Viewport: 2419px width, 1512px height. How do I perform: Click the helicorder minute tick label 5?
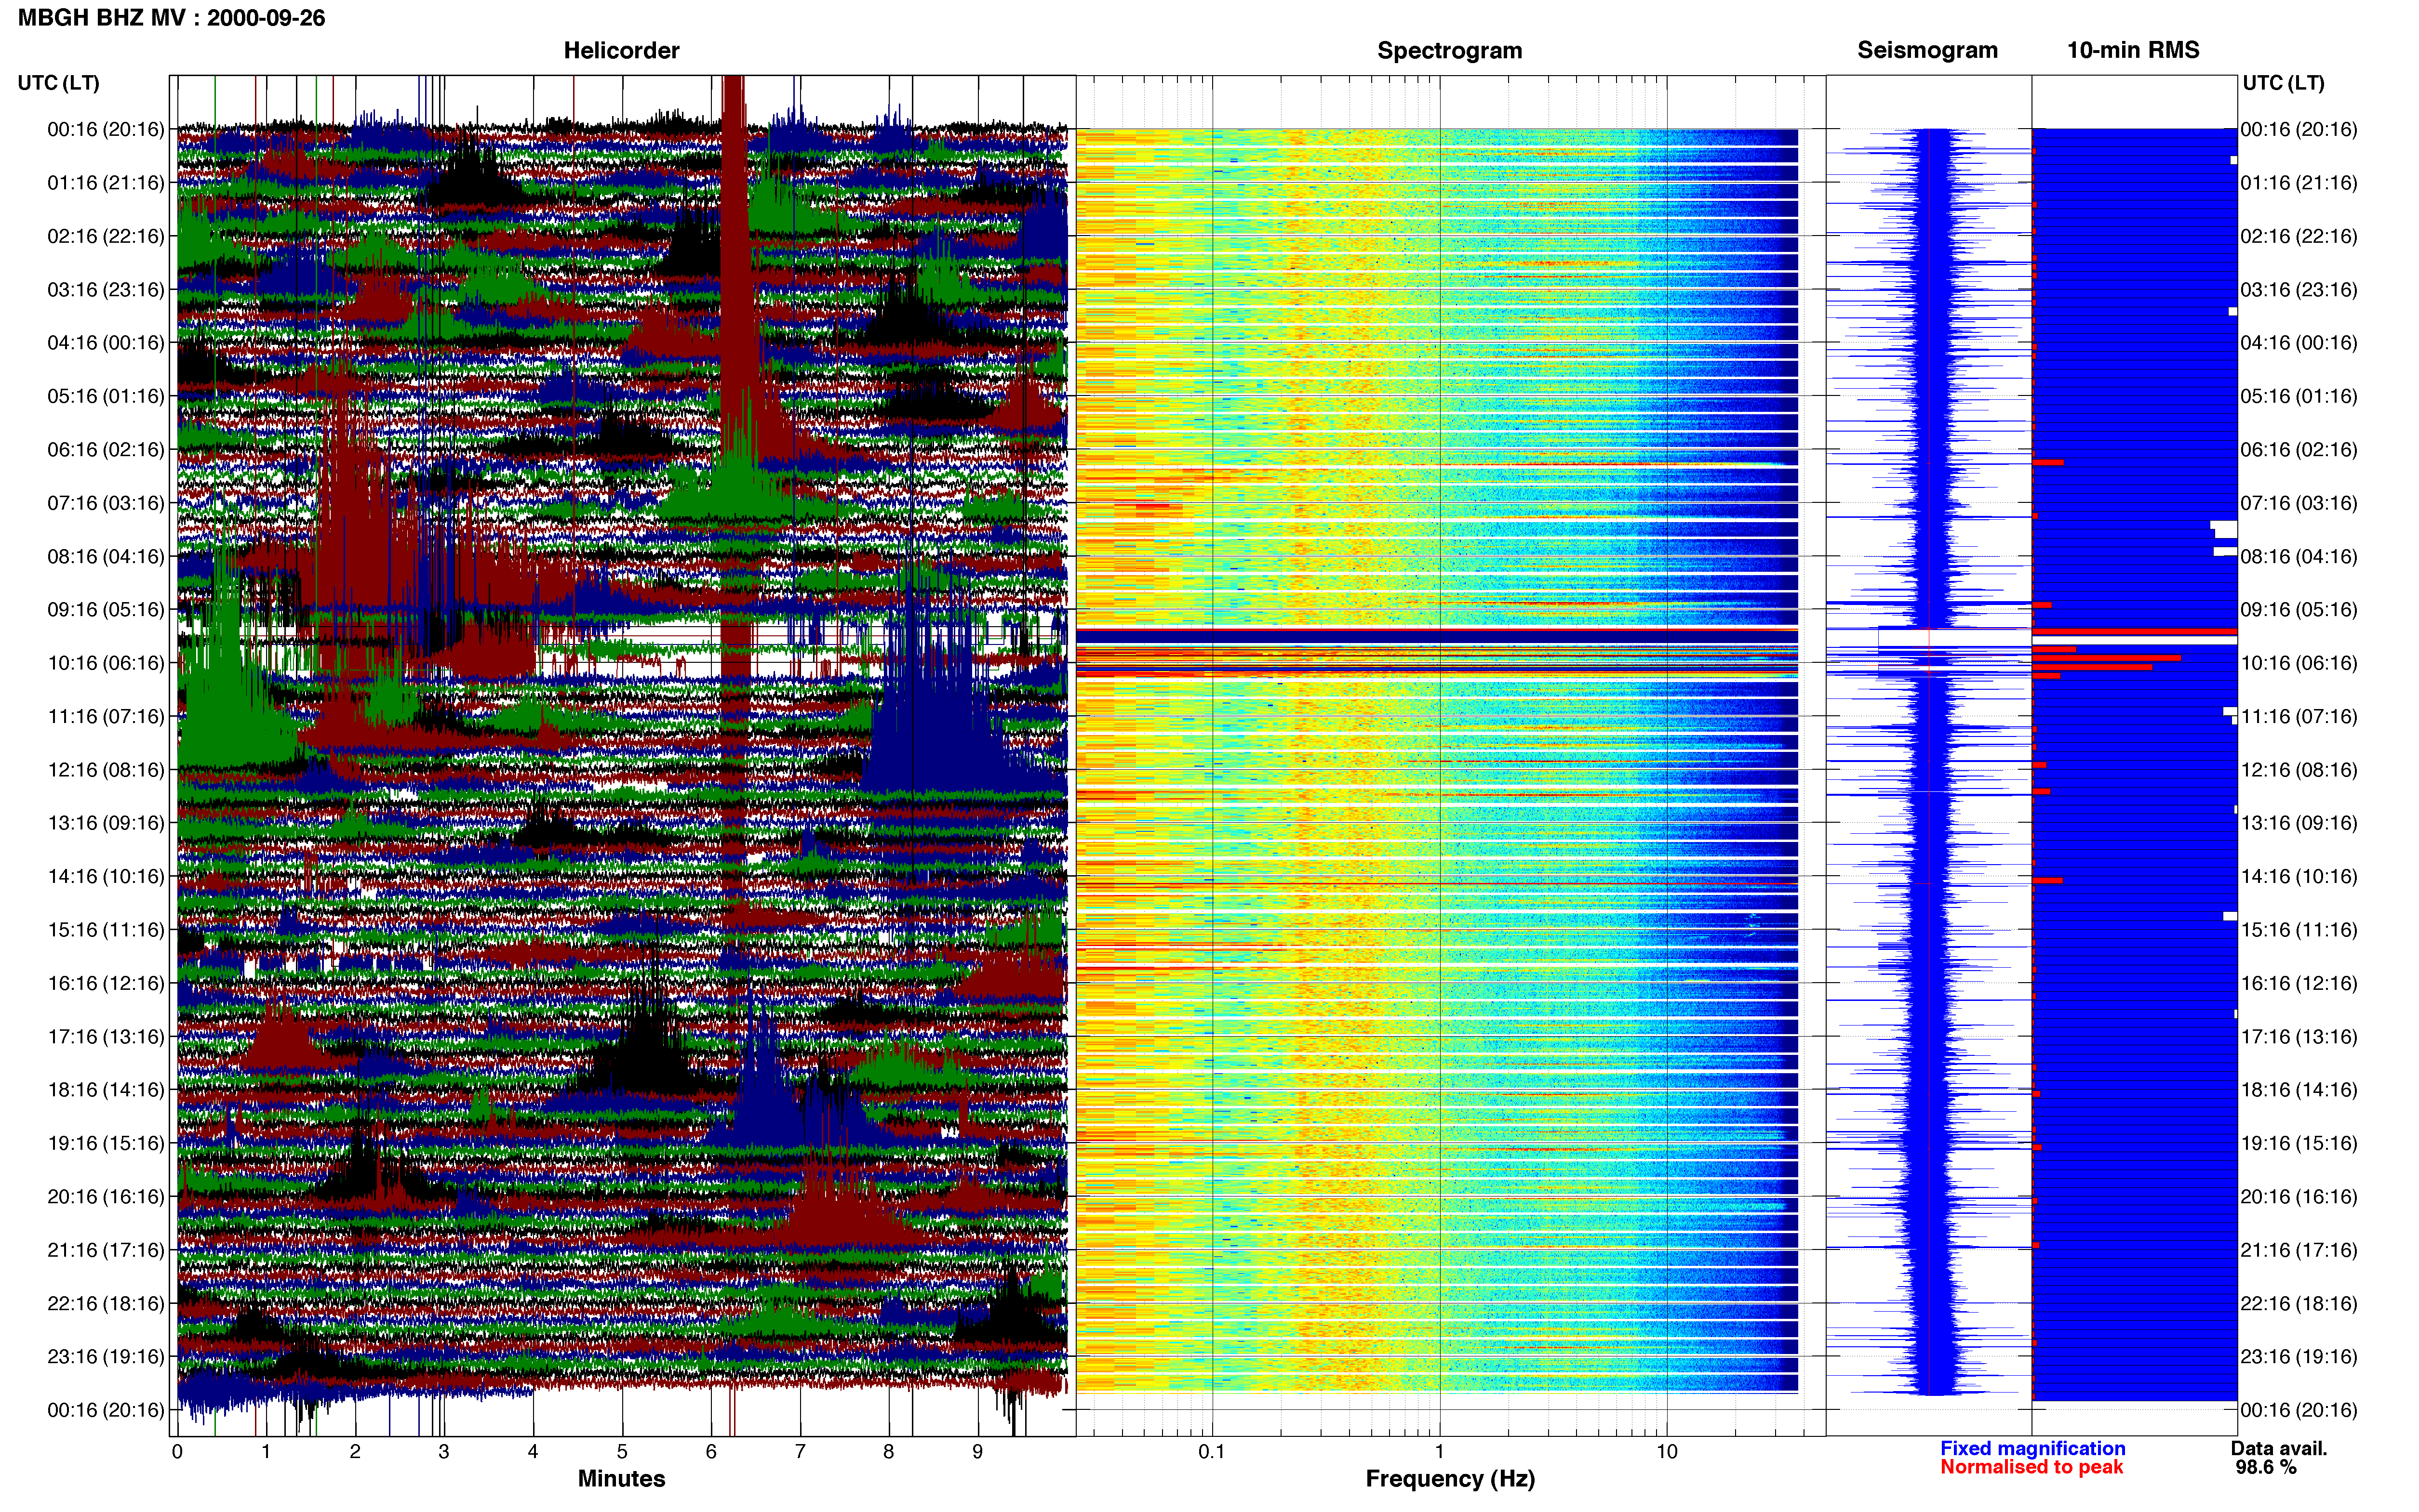coord(622,1452)
